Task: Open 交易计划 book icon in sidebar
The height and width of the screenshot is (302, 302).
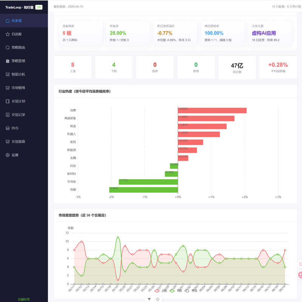Action: [x=8, y=101]
